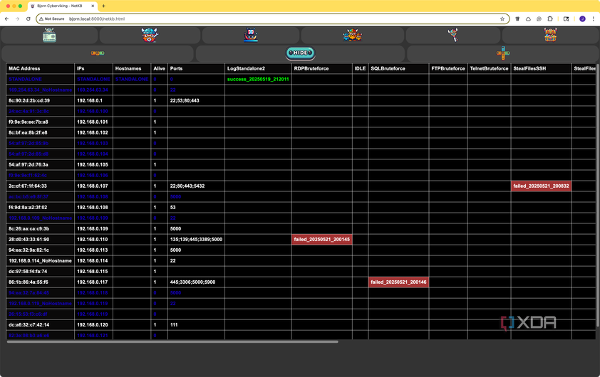Select MAC address 54:af:97:2d:76:3a
Image resolution: width=600 pixels, height=377 pixels.
click(x=40, y=164)
